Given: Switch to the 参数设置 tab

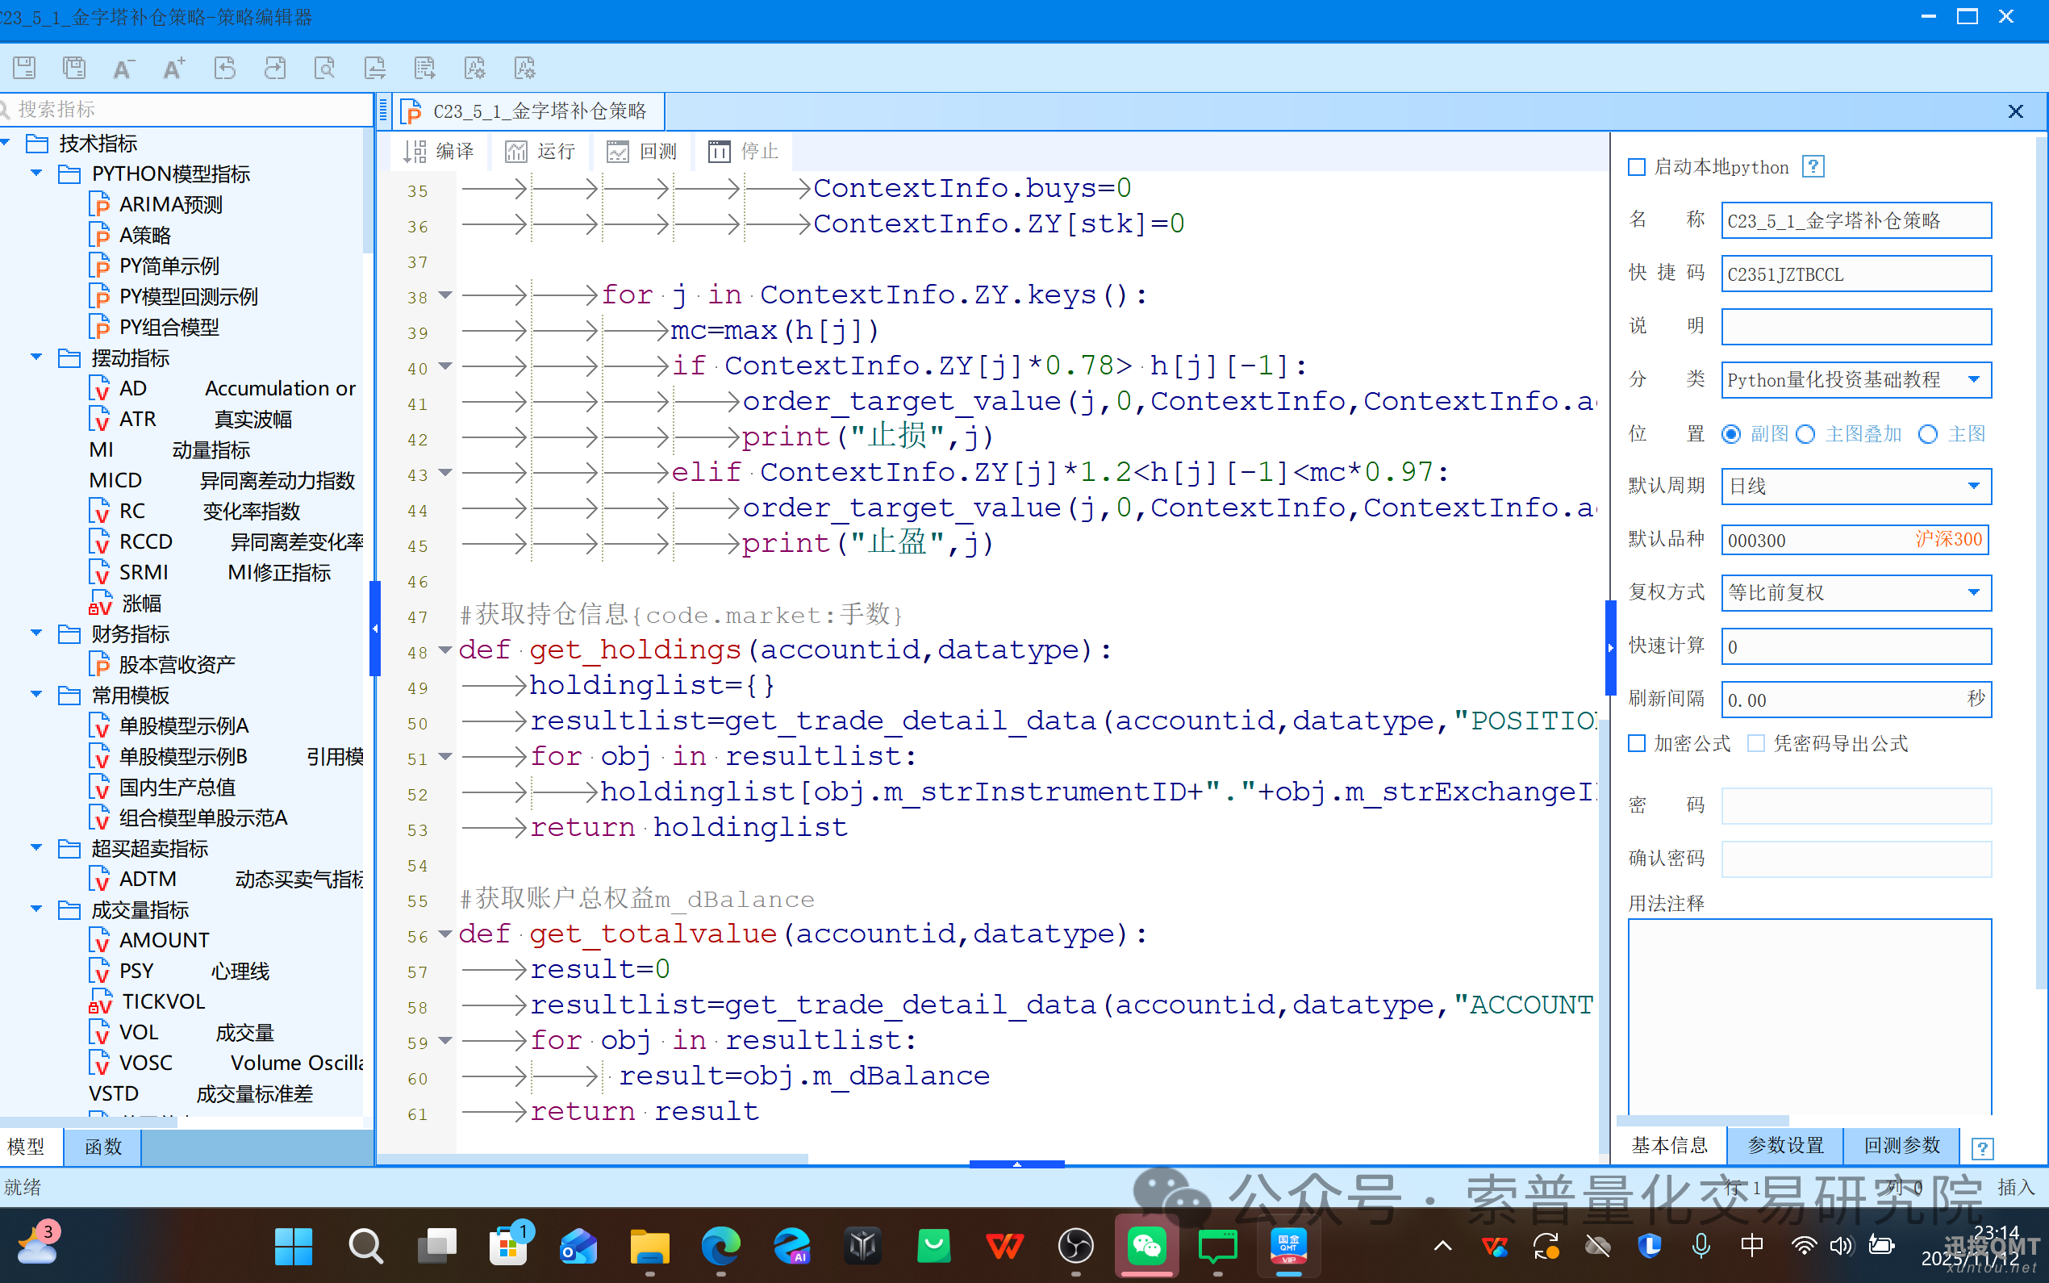Looking at the screenshot, I should pos(1785,1146).
